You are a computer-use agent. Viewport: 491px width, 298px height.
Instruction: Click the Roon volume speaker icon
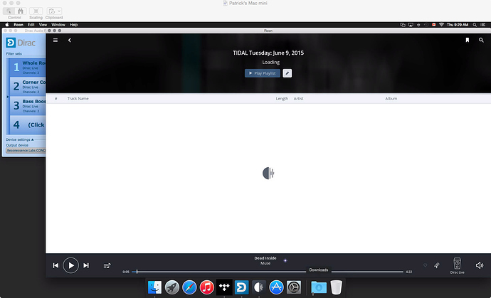pos(480,265)
